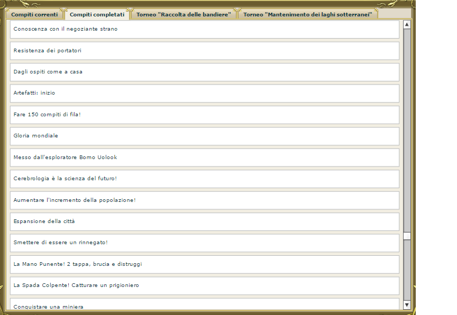
Task: Open the Gloria mondiale task
Action: tap(204, 136)
